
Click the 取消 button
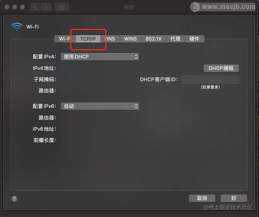(202, 198)
